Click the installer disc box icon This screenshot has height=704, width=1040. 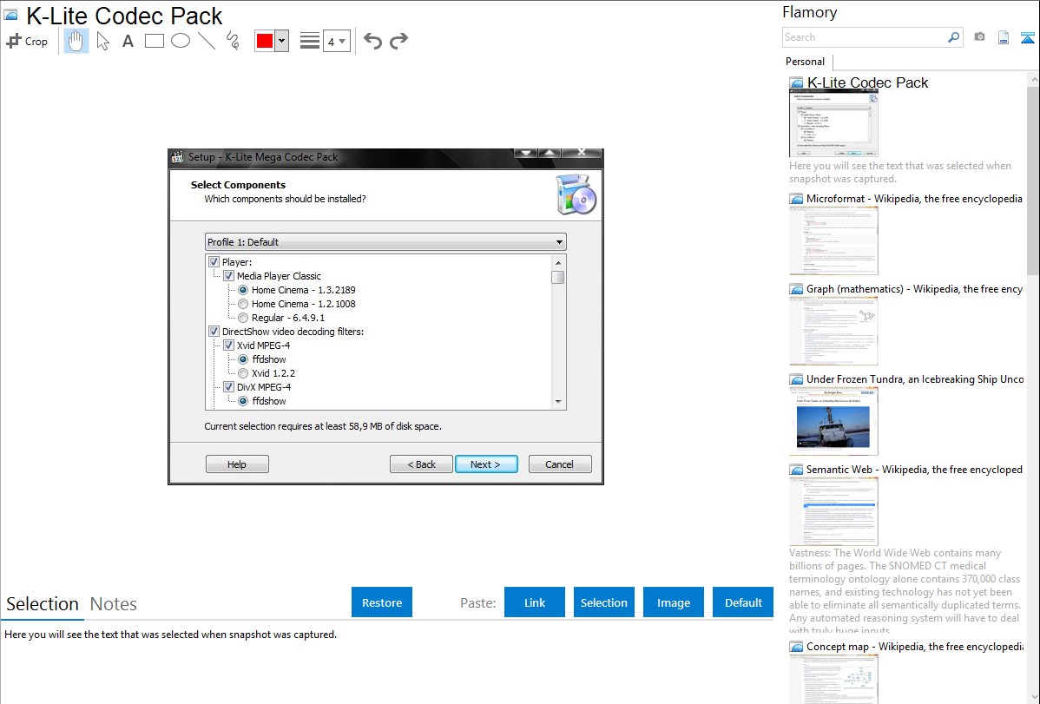576,194
